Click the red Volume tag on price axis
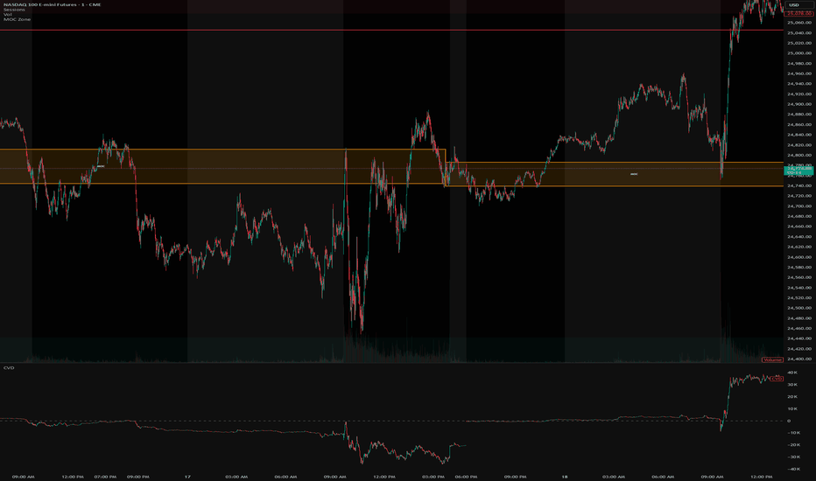This screenshot has height=481, width=816. tap(772, 360)
